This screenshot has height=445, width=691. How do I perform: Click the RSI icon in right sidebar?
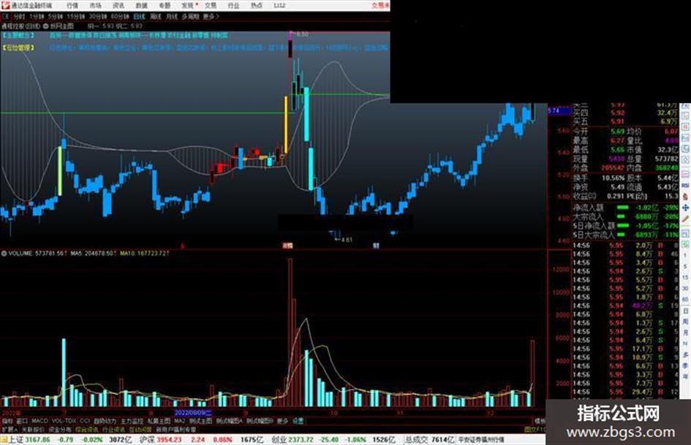click(685, 186)
